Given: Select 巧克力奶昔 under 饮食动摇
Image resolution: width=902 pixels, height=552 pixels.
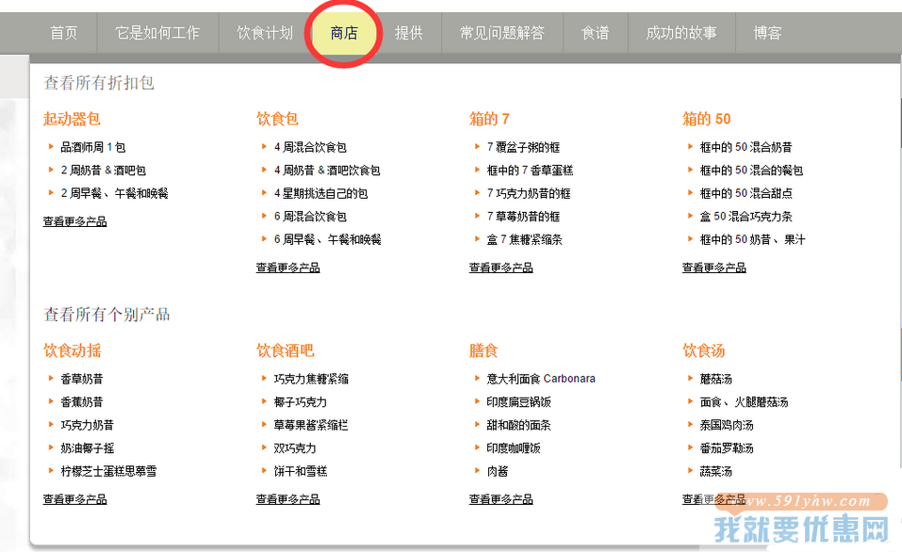Looking at the screenshot, I should click(x=88, y=425).
